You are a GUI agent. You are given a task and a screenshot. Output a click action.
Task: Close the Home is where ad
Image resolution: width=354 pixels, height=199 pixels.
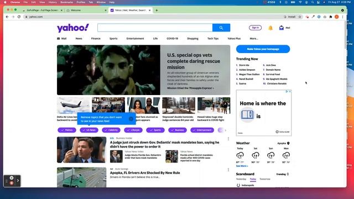click(x=290, y=91)
